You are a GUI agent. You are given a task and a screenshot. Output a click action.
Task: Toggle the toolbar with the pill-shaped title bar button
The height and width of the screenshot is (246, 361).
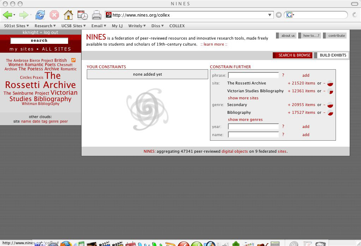point(354,4)
